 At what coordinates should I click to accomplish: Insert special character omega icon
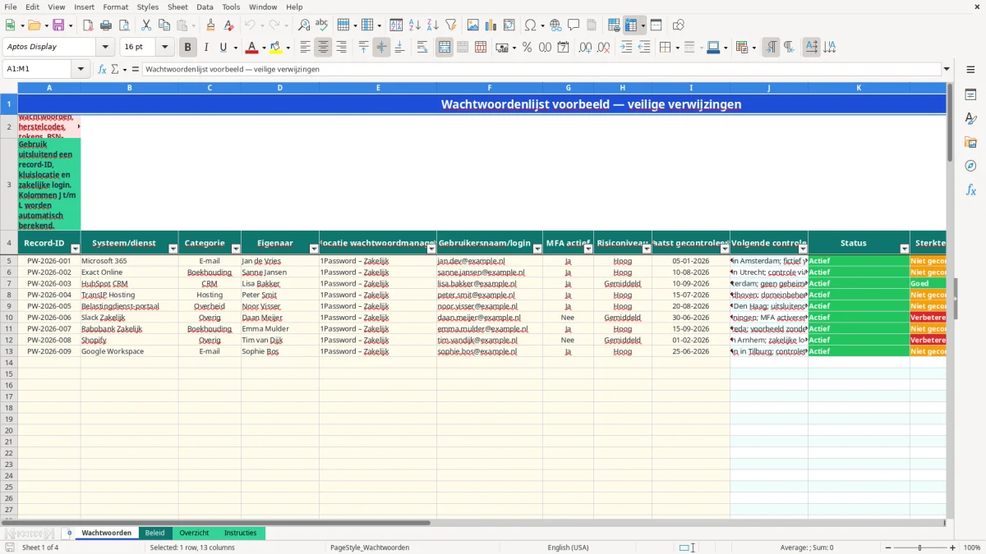pos(530,25)
